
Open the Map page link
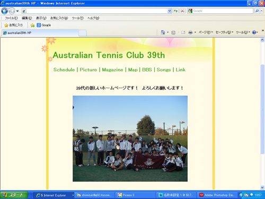pyautogui.click(x=133, y=70)
